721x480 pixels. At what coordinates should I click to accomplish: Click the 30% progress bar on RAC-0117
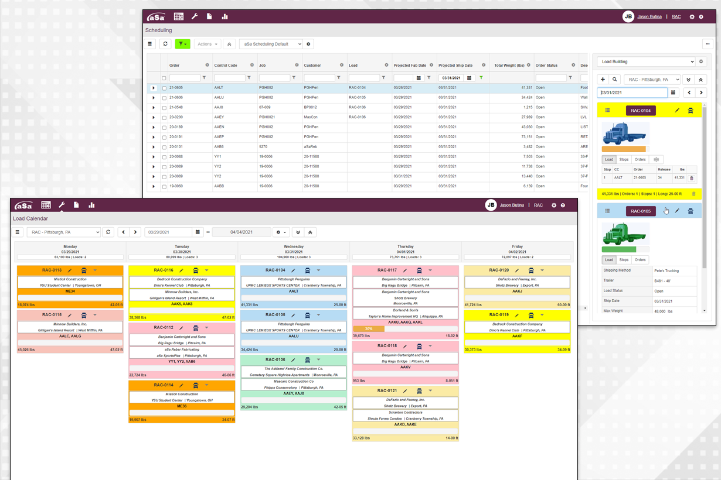click(x=369, y=329)
